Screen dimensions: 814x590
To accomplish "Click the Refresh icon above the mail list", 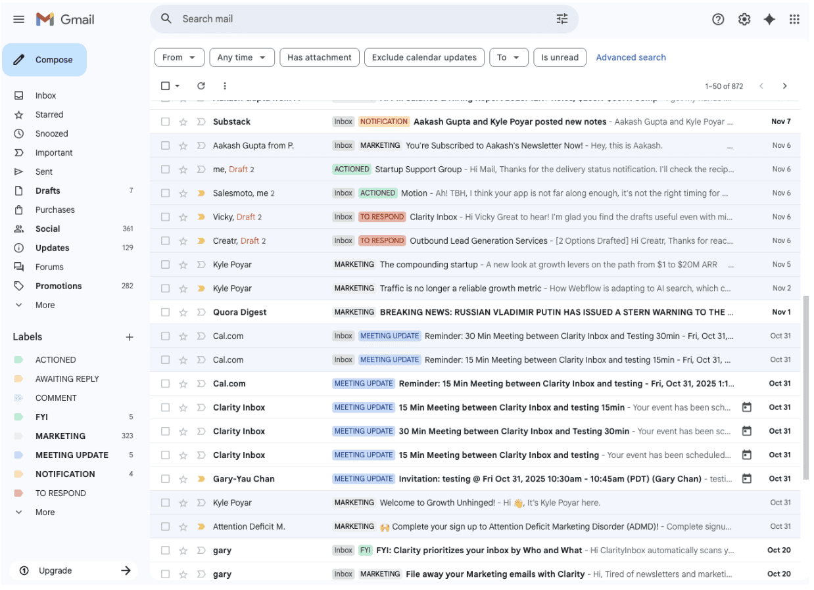I will [201, 85].
